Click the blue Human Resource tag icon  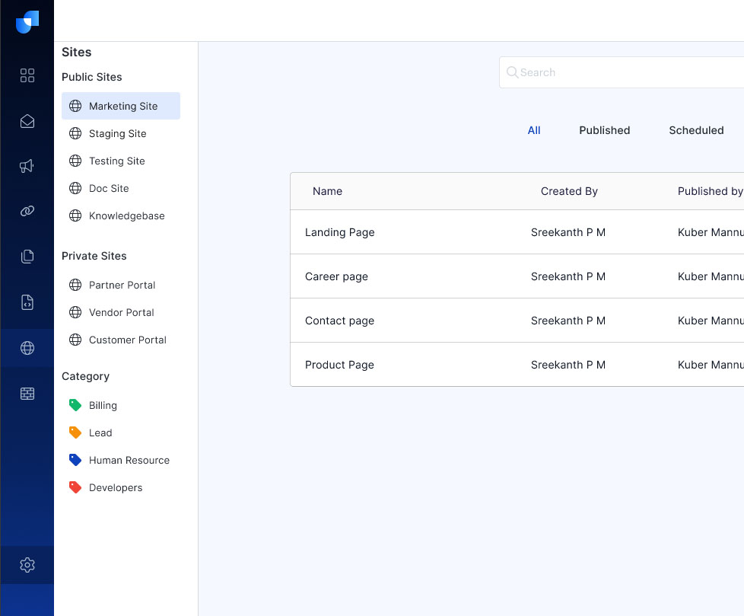[75, 460]
